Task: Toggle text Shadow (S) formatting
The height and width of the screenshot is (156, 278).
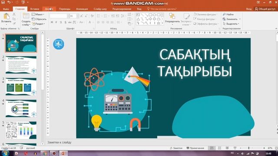Action: click(65, 22)
